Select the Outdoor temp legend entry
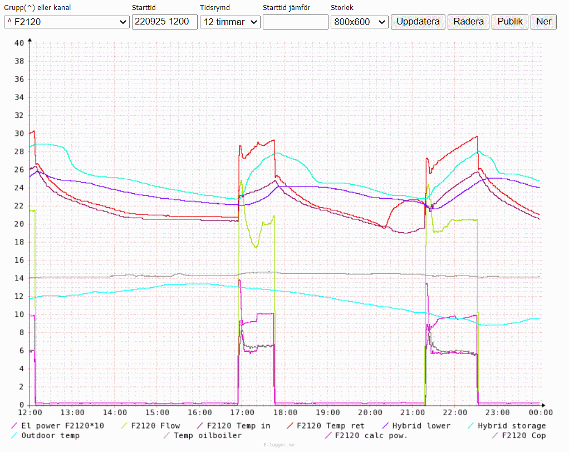Image resolution: width=569 pixels, height=452 pixels. 50,435
